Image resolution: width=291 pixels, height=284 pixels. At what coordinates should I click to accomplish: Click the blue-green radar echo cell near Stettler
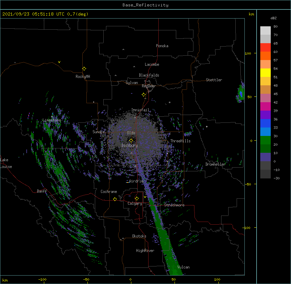point(240,93)
